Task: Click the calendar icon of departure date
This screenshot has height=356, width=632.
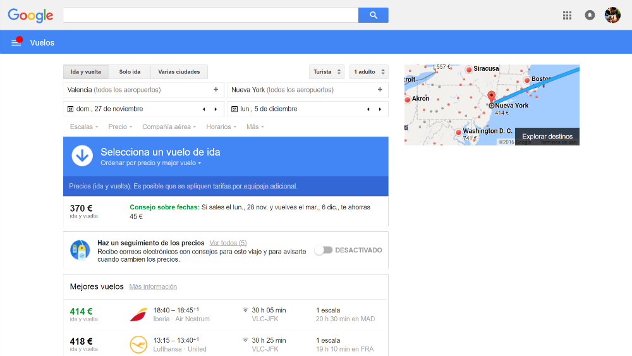Action: point(70,109)
